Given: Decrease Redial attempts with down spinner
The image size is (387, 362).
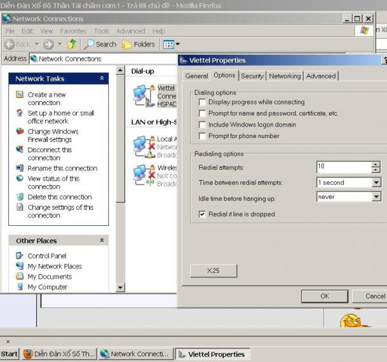Looking at the screenshot, I should tap(375, 170).
